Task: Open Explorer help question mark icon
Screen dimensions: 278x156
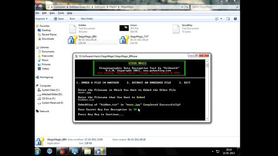Action: pyautogui.click(x=235, y=19)
